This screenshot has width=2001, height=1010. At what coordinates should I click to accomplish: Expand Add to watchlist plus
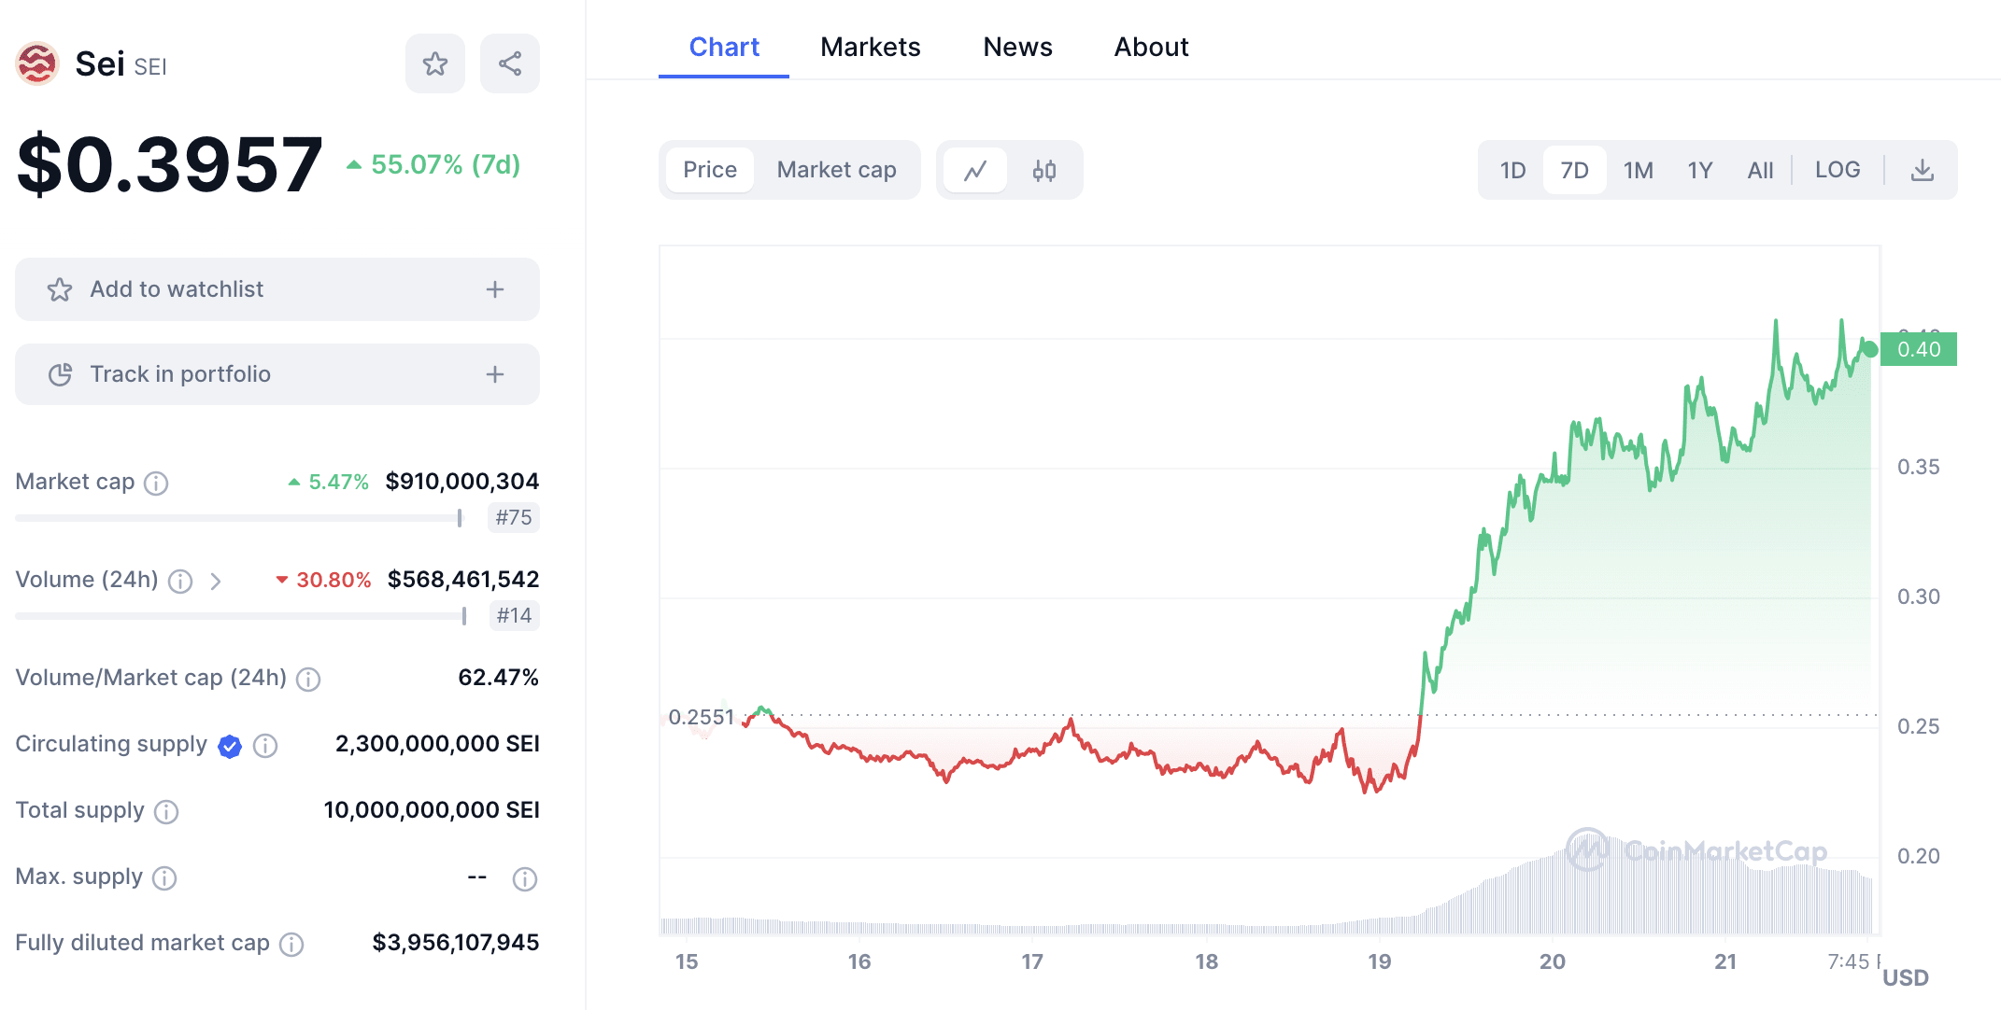[495, 289]
